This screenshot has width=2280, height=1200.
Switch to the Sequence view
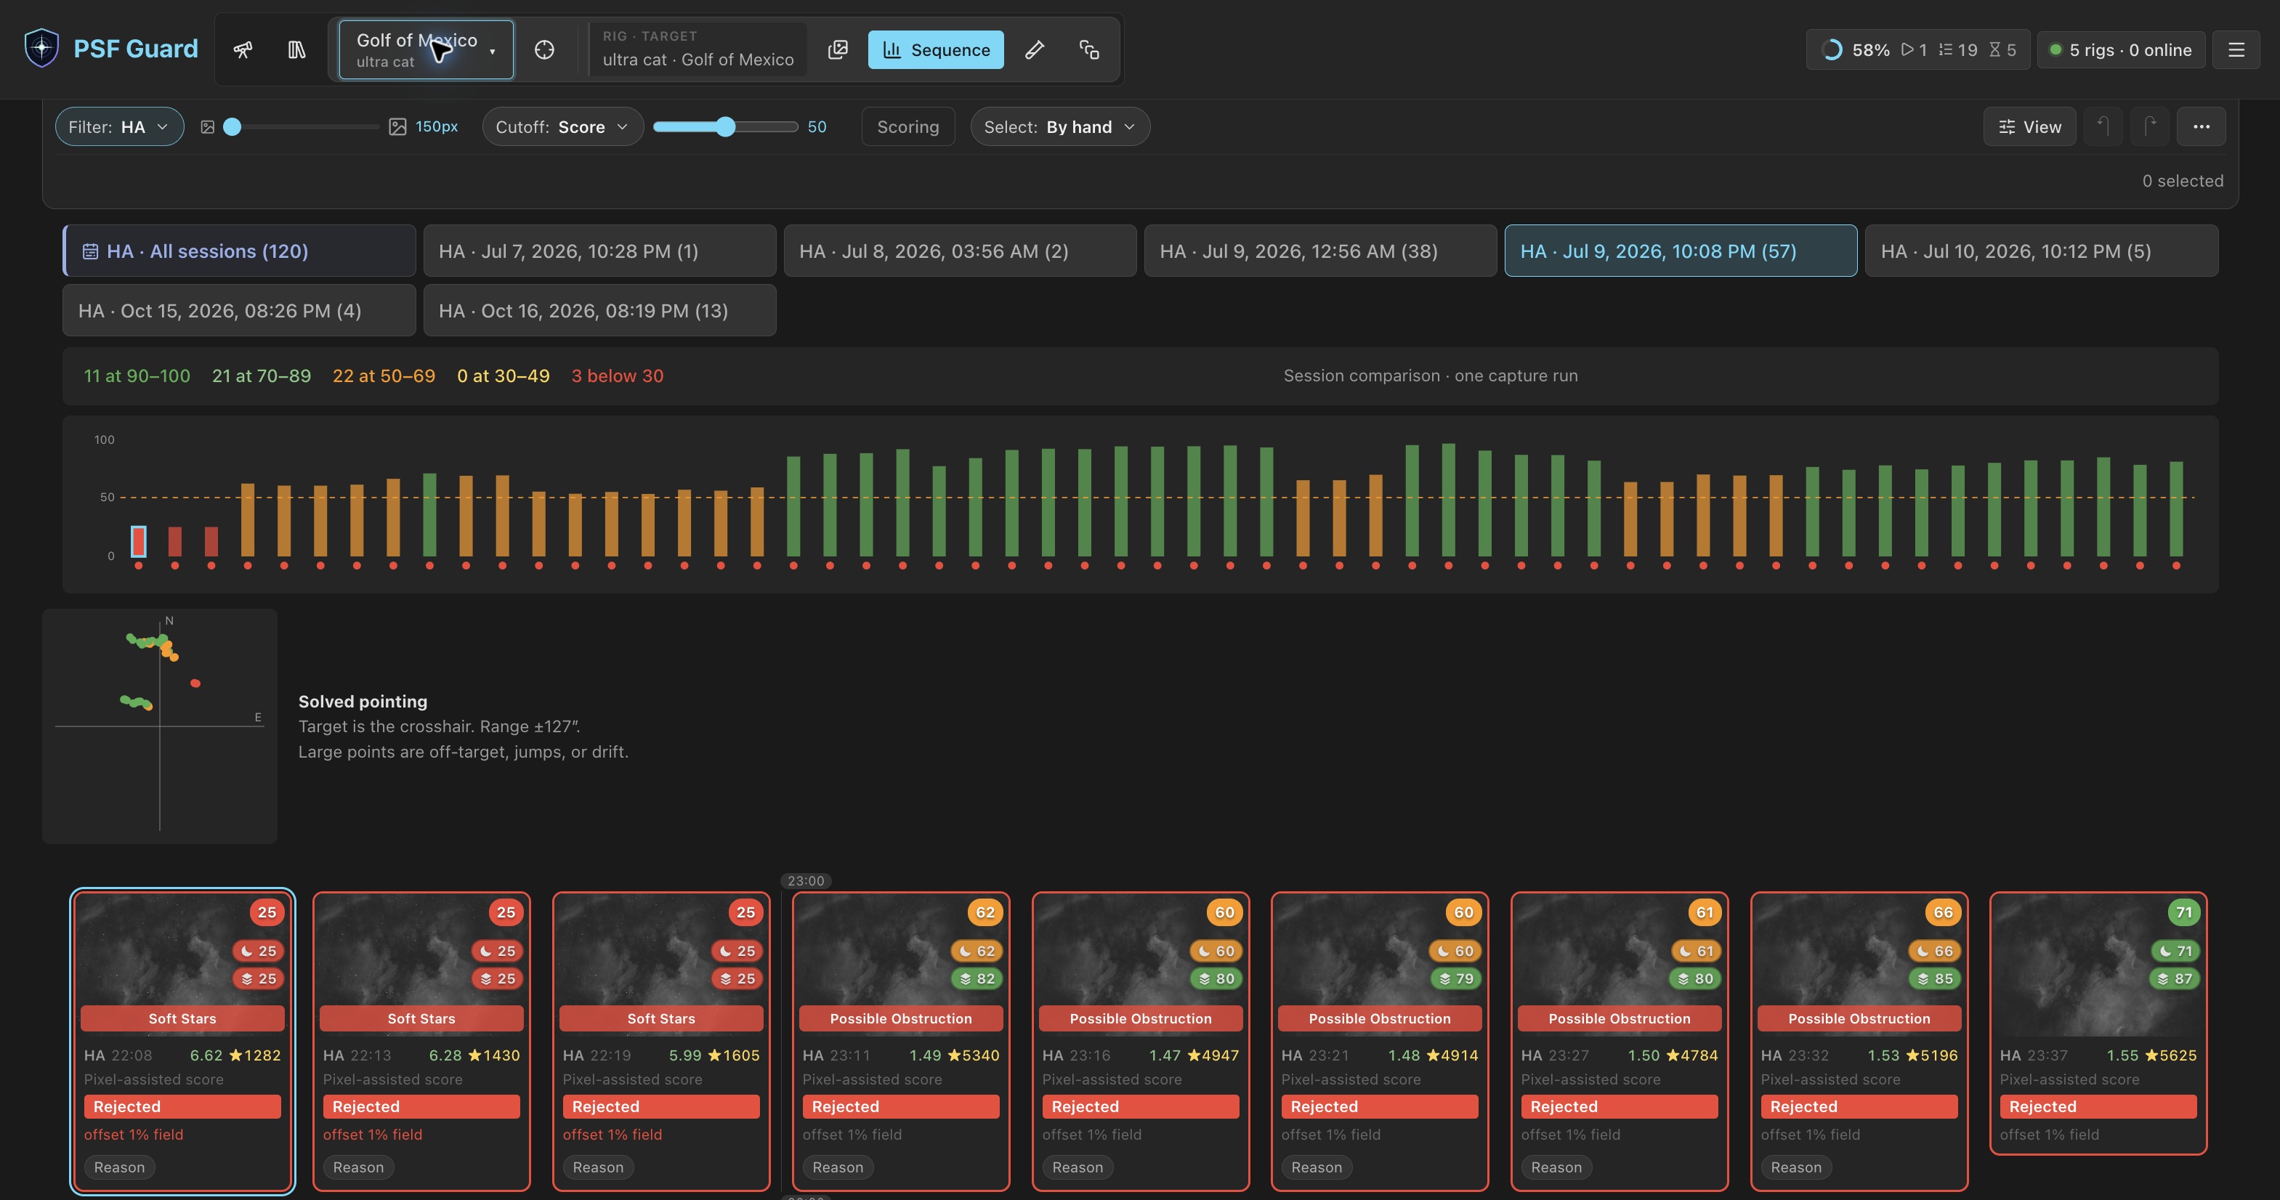pyautogui.click(x=936, y=49)
